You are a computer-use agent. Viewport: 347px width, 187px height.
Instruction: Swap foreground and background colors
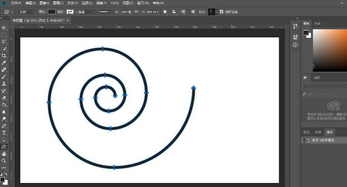pyautogui.click(x=6, y=174)
